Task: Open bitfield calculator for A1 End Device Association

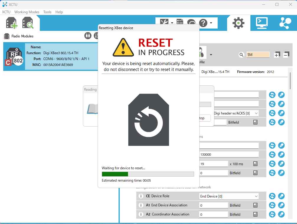Action: point(255,205)
